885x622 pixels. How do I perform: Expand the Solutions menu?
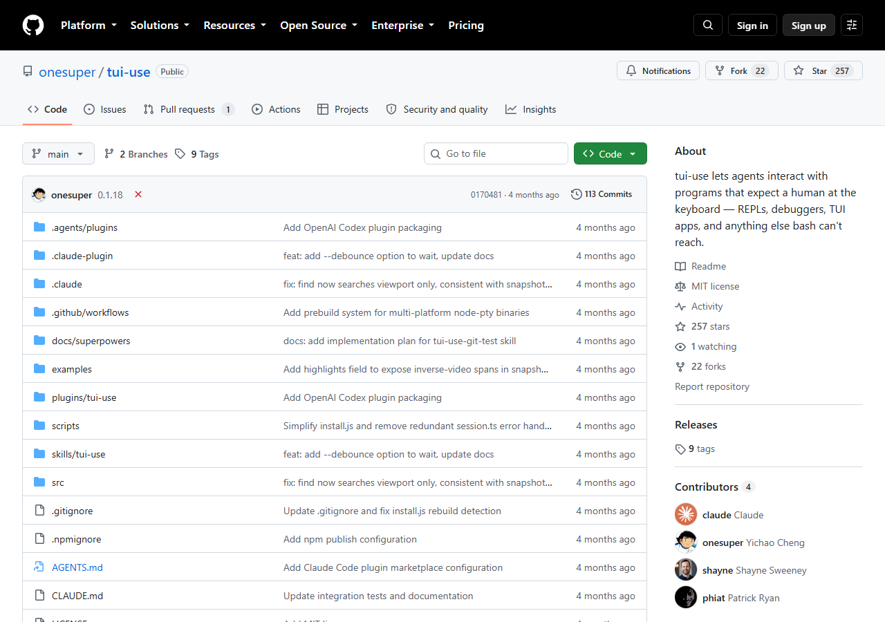160,26
